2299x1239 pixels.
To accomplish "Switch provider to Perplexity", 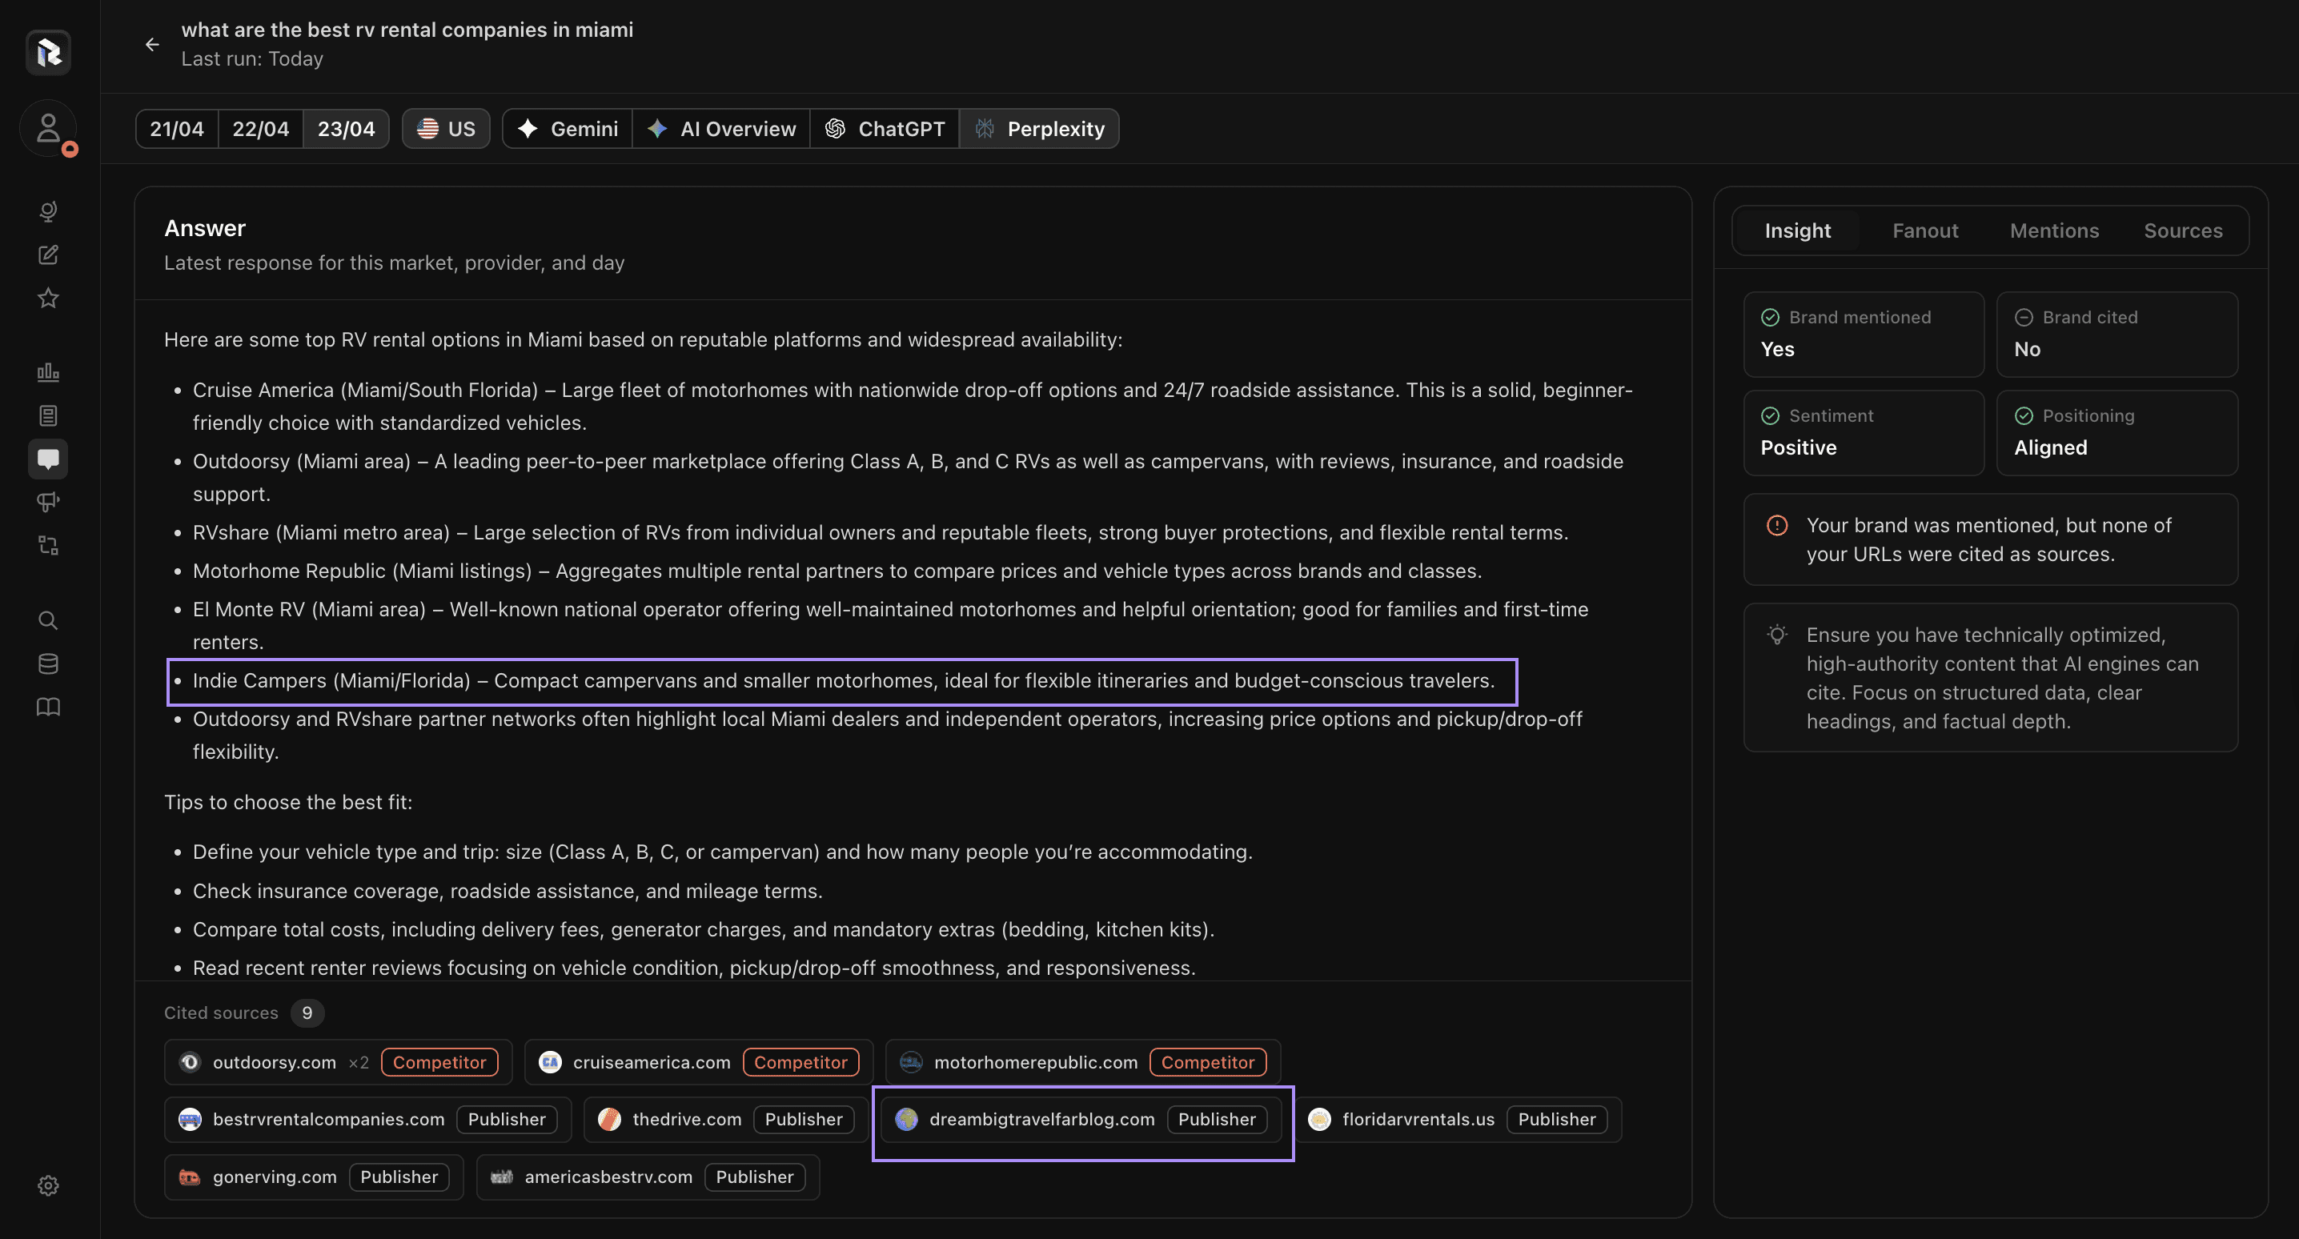I will tap(1040, 129).
